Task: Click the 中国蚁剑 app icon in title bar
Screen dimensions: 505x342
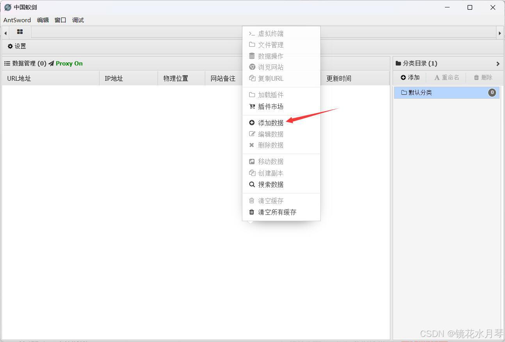Action: [8, 7]
